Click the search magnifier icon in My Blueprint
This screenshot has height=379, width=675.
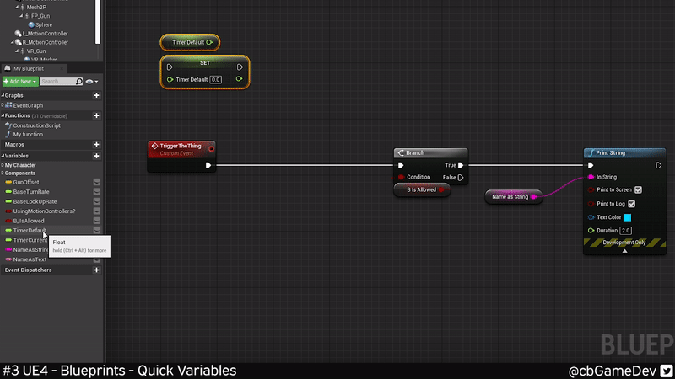point(79,82)
